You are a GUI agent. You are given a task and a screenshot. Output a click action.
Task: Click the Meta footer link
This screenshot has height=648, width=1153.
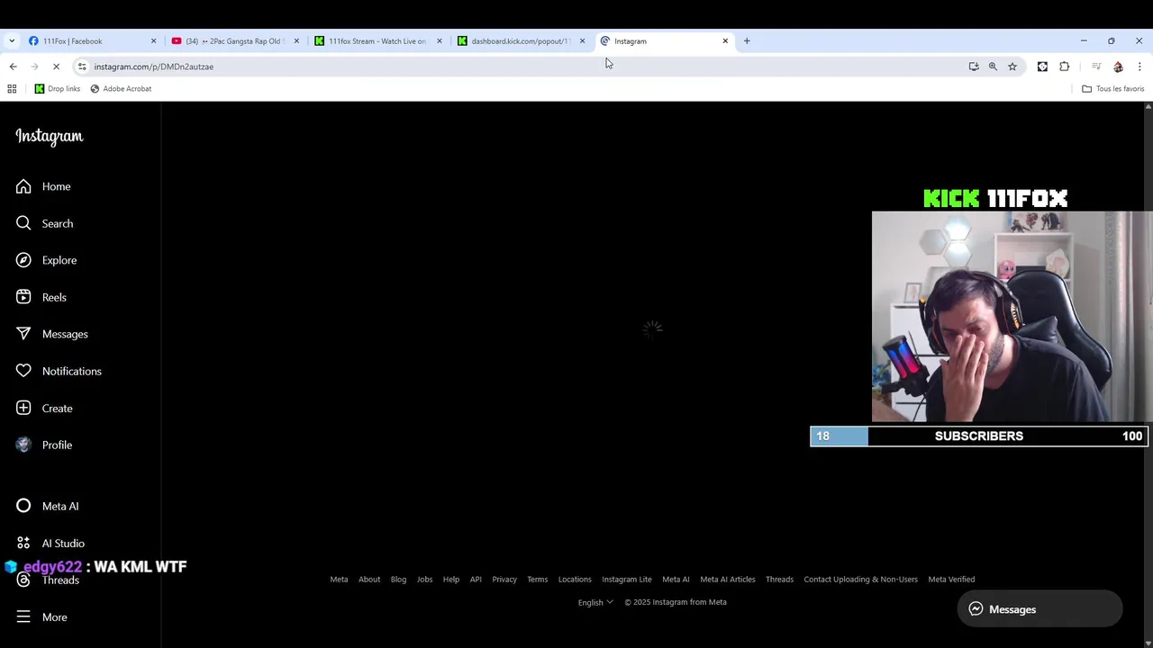339,580
